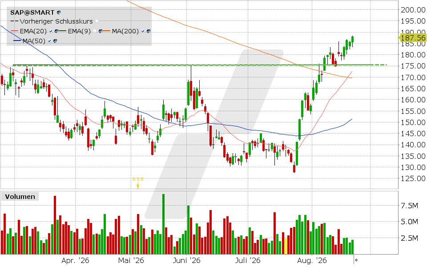Click the yellow highlighted volume bar
This screenshot has height=267, width=427.
pyautogui.click(x=286, y=246)
